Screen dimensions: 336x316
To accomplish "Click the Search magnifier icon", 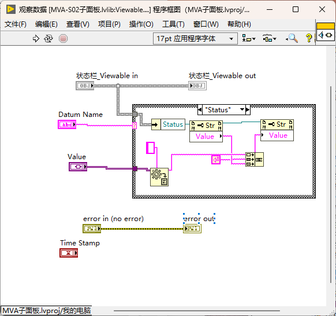I will click(292, 38).
